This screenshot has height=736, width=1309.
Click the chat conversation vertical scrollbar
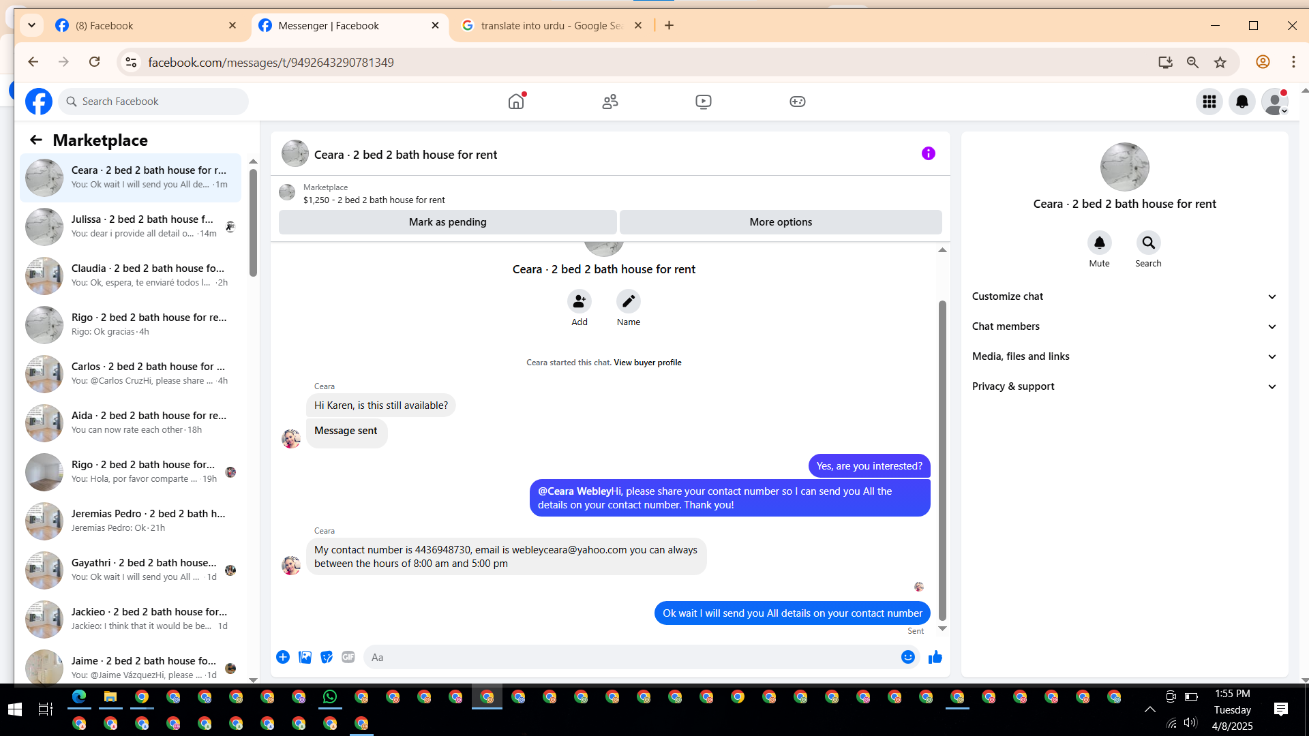[x=942, y=461]
